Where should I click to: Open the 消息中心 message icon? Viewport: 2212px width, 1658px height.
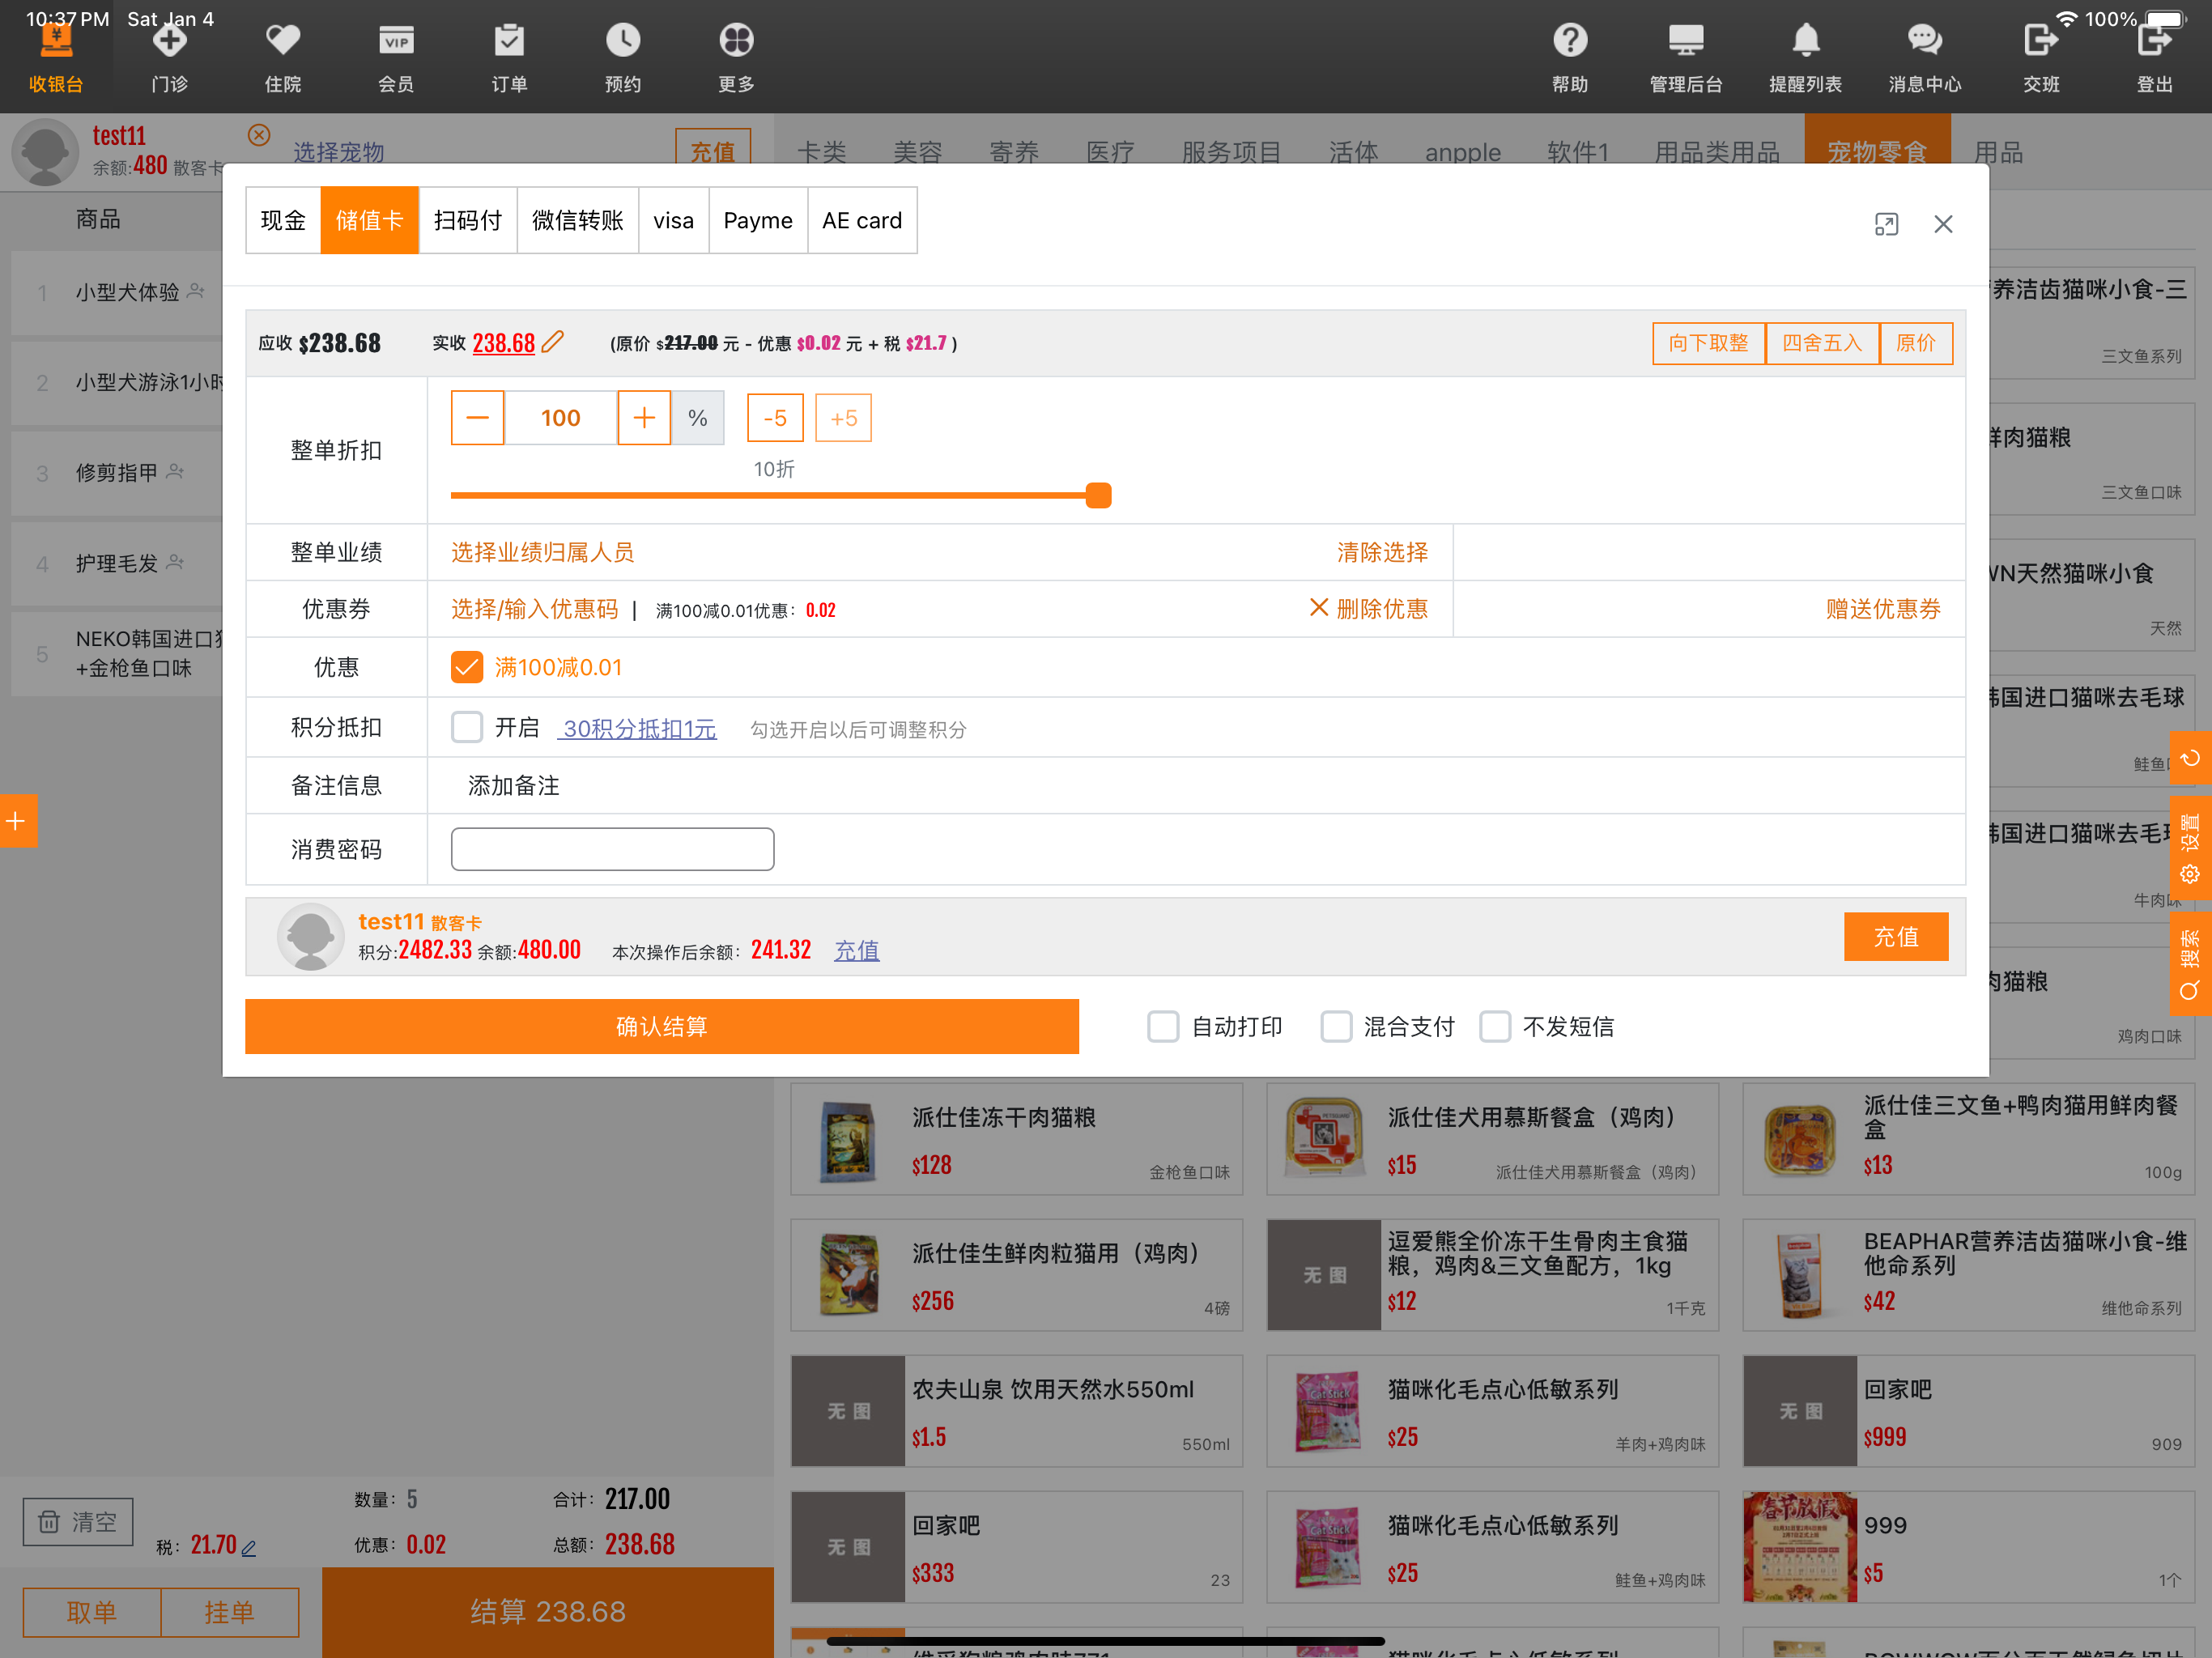point(1924,57)
